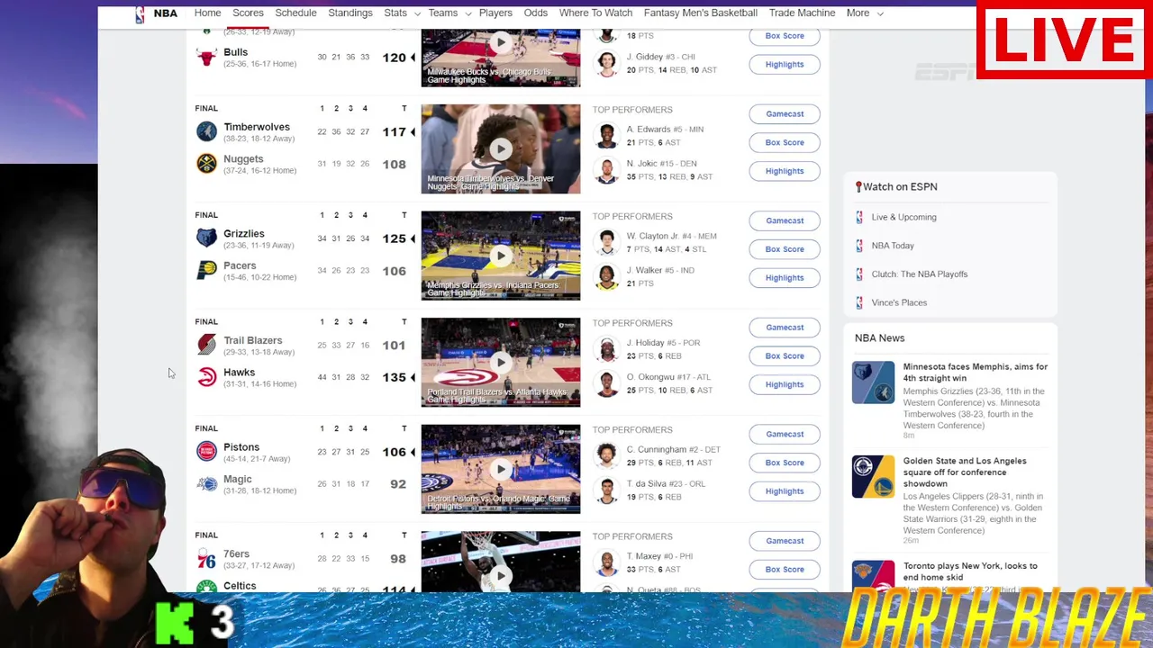Viewport: 1153px width, 648px height.
Task: Open the Schedule page
Action: (295, 13)
